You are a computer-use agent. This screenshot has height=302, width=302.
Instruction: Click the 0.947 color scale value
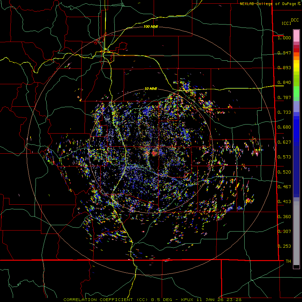[284, 53]
